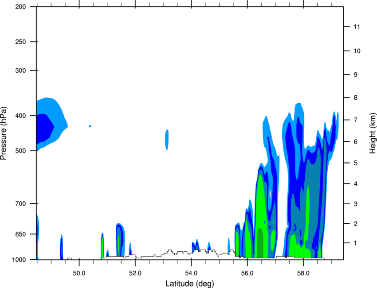Click the 'Latitude (deg)' axis title
377x288 pixels.
coord(189,284)
